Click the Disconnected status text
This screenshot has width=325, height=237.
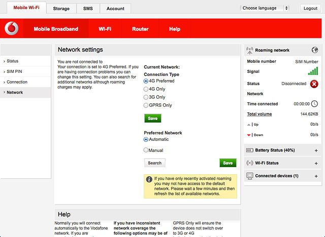pos(294,84)
